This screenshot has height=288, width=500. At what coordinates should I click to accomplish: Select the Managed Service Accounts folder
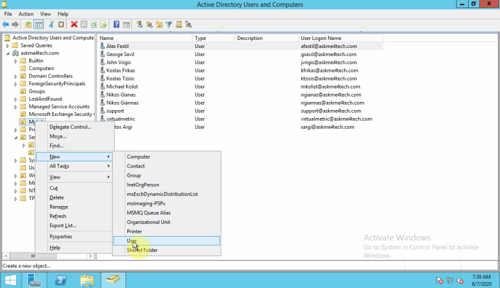tap(59, 107)
